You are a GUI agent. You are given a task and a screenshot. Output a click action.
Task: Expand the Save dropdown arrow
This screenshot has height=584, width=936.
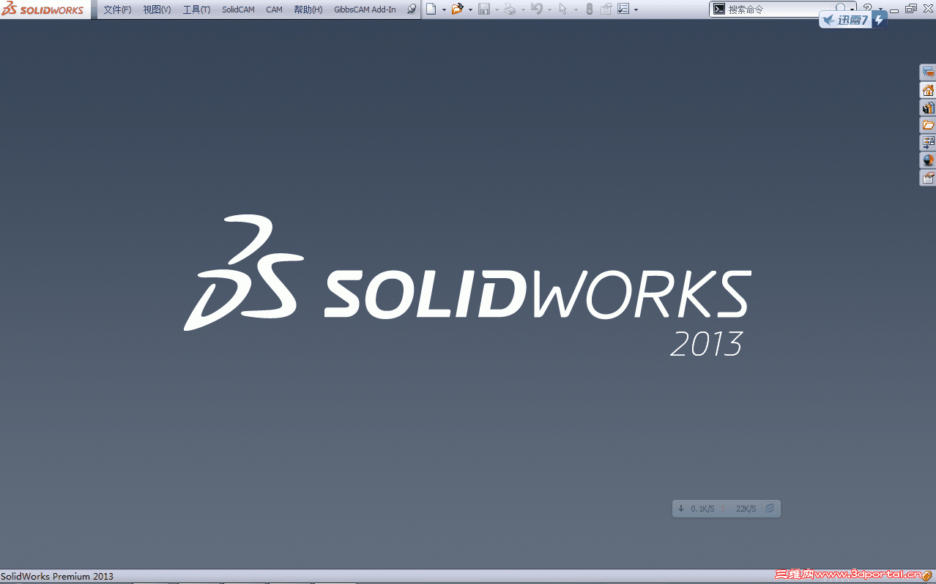(x=497, y=10)
